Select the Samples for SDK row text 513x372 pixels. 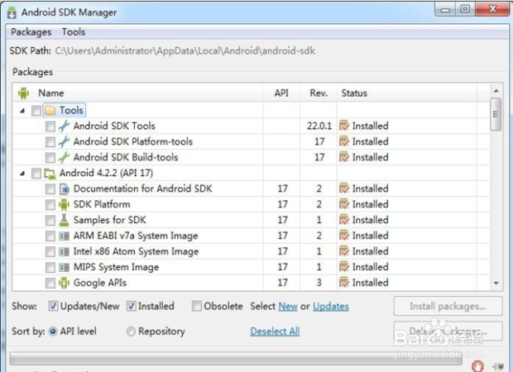pyautogui.click(x=109, y=220)
